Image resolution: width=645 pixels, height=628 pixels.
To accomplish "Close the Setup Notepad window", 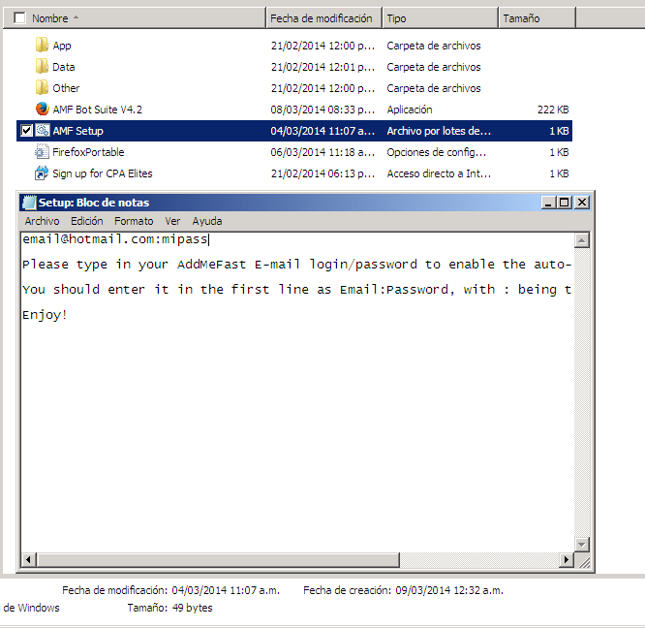I will 582,203.
